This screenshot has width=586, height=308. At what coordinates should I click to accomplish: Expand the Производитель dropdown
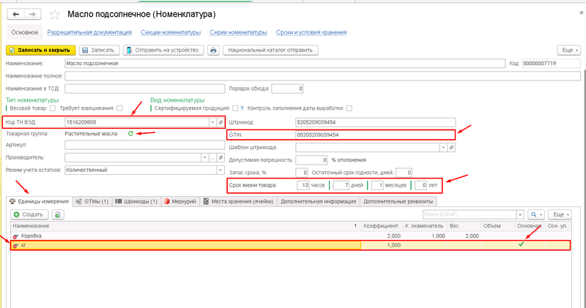tap(204, 157)
